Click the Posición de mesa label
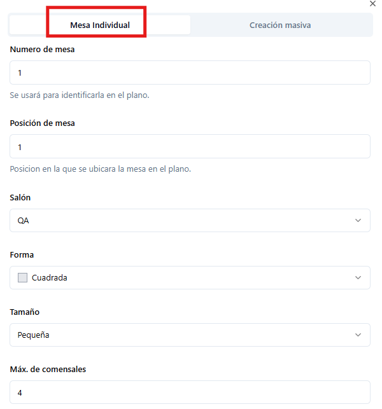Screen dimensions: 382x409 click(43, 123)
